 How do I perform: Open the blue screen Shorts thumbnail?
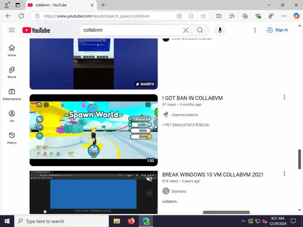click(94, 64)
